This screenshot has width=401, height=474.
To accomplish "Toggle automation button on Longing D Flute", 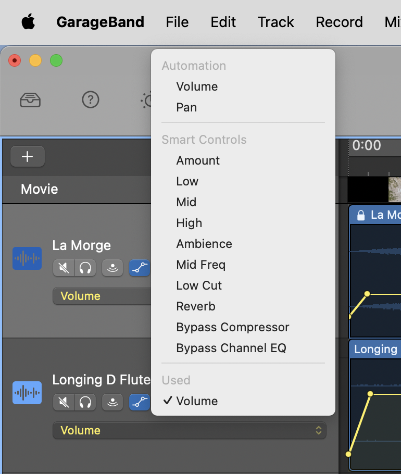I will coord(140,402).
